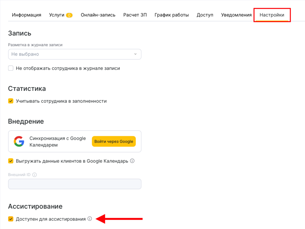The width and height of the screenshot is (305, 229).
Task: Go to the Онлайн-запись tab
Action: coord(98,15)
